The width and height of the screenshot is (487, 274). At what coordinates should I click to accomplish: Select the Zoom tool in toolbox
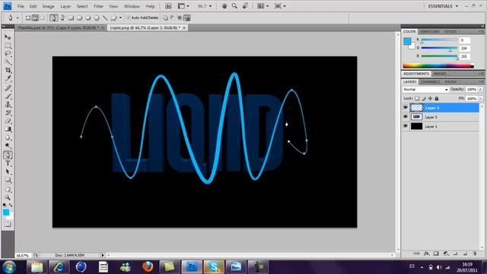8,198
